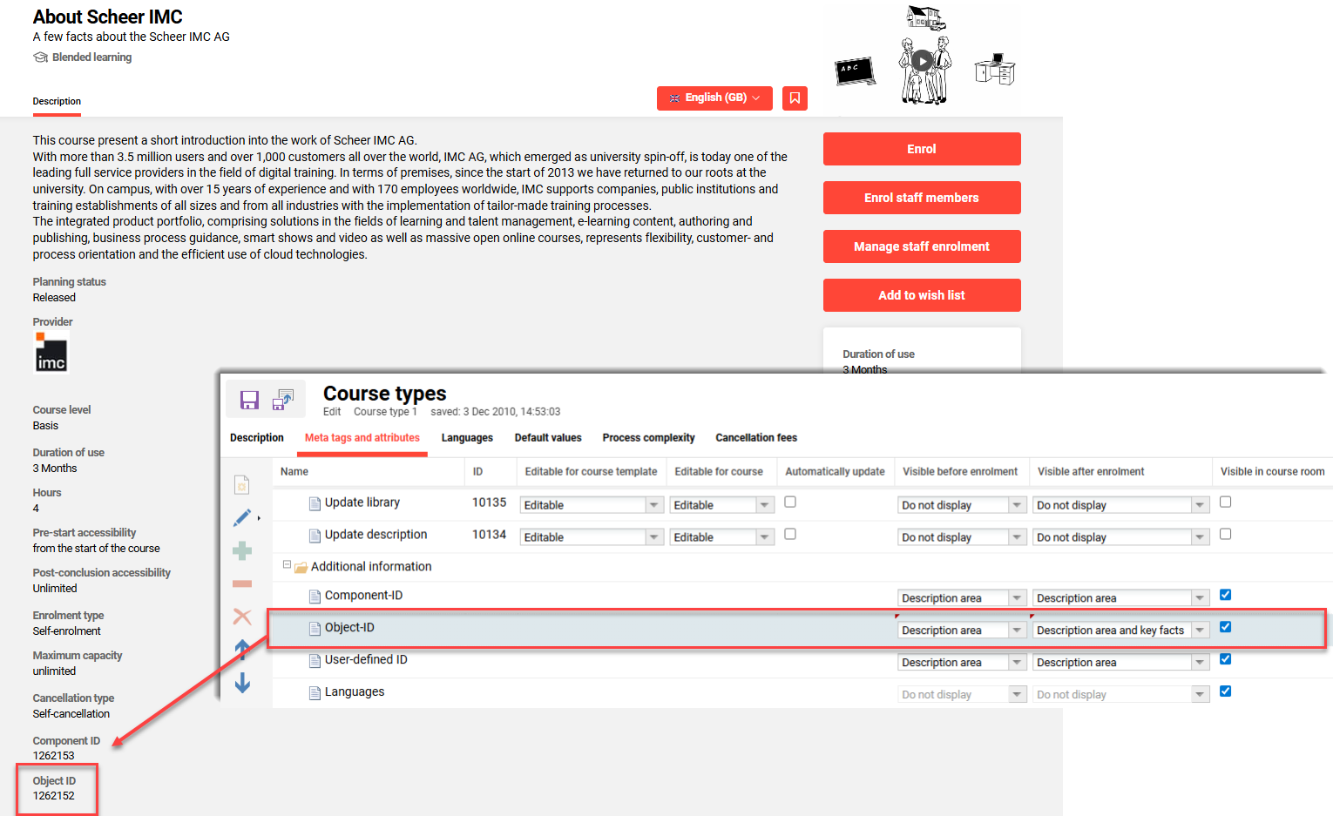Image resolution: width=1333 pixels, height=816 pixels.
Task: Open the Cancellation fees tab
Action: tap(755, 437)
